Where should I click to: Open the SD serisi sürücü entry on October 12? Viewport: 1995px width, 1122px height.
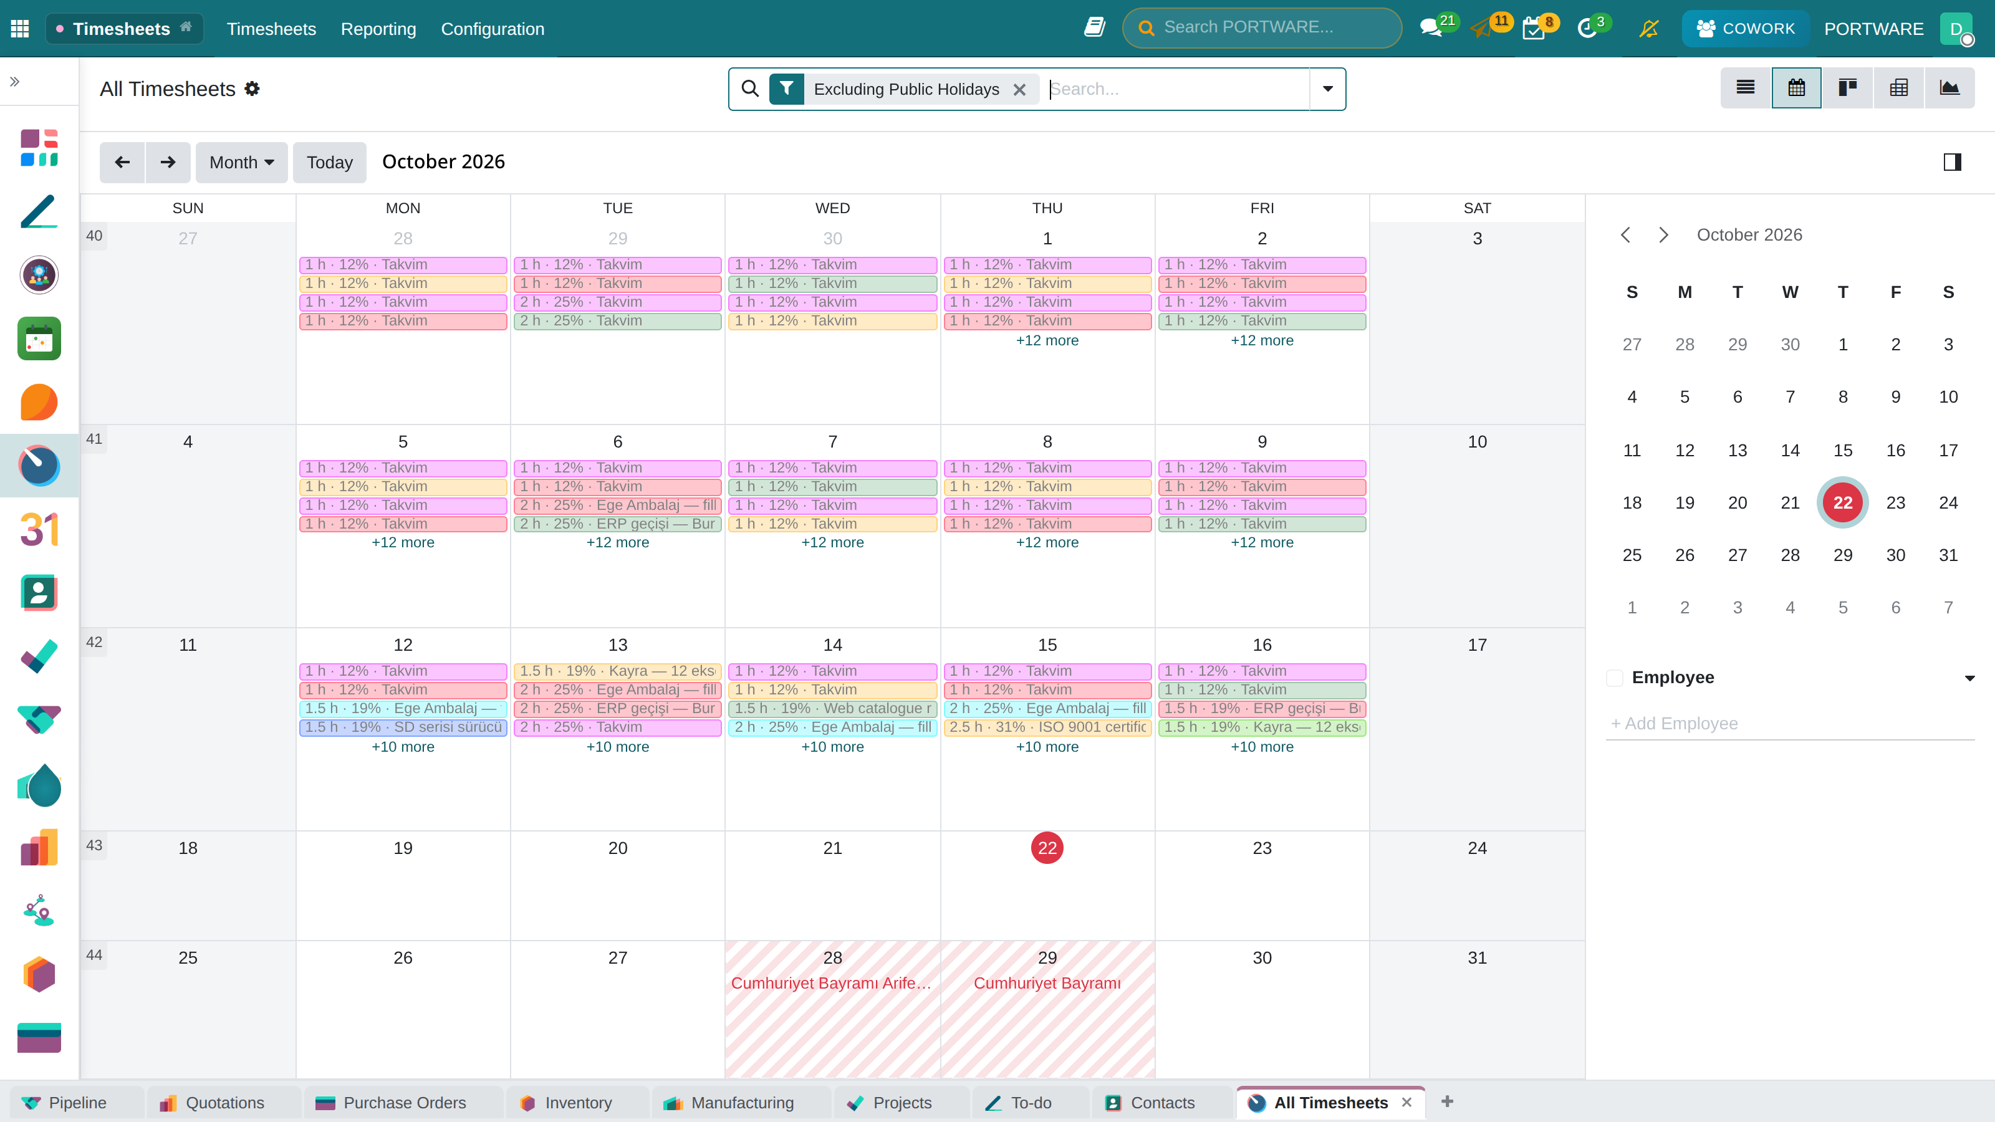pyautogui.click(x=403, y=727)
